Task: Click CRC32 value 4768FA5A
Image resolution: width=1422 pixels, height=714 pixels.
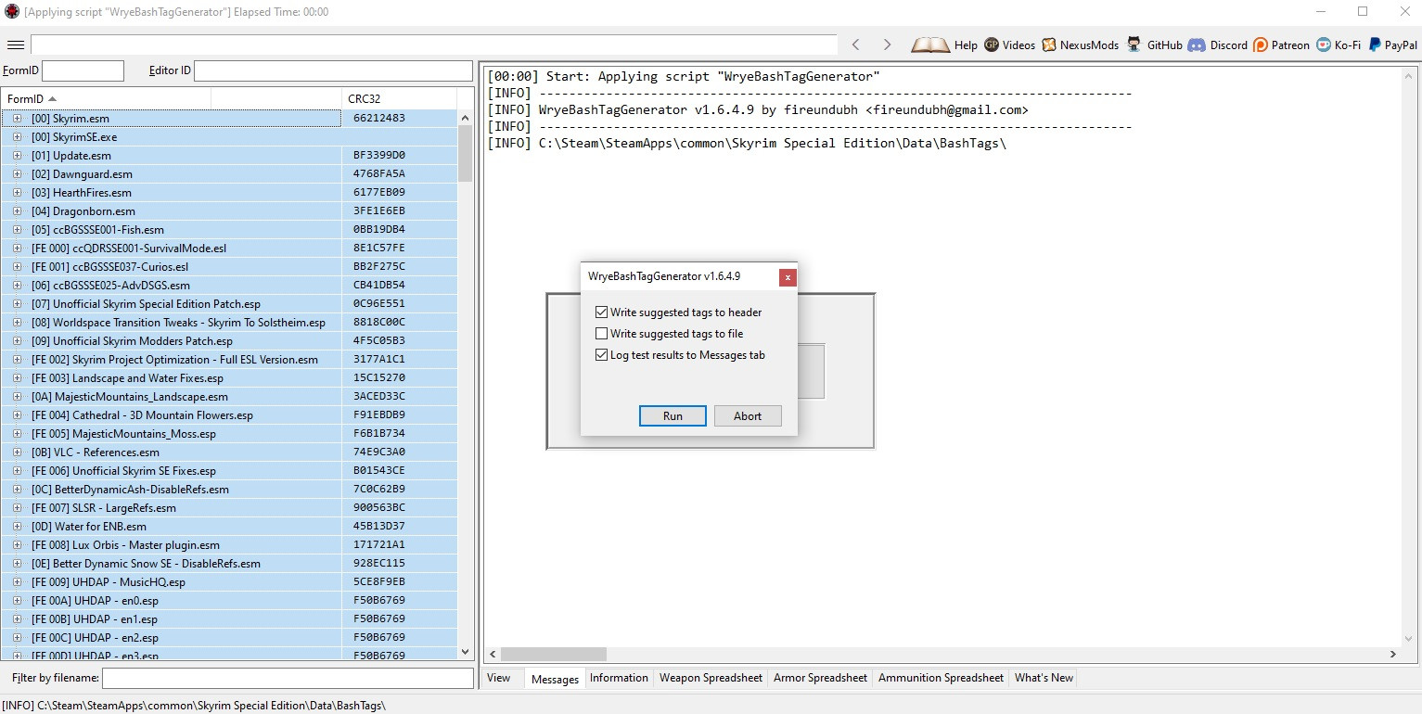Action: [x=378, y=174]
